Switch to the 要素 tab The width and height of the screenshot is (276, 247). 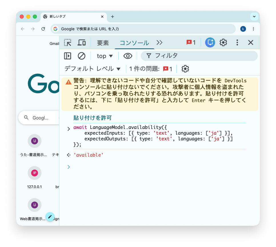coord(103,43)
